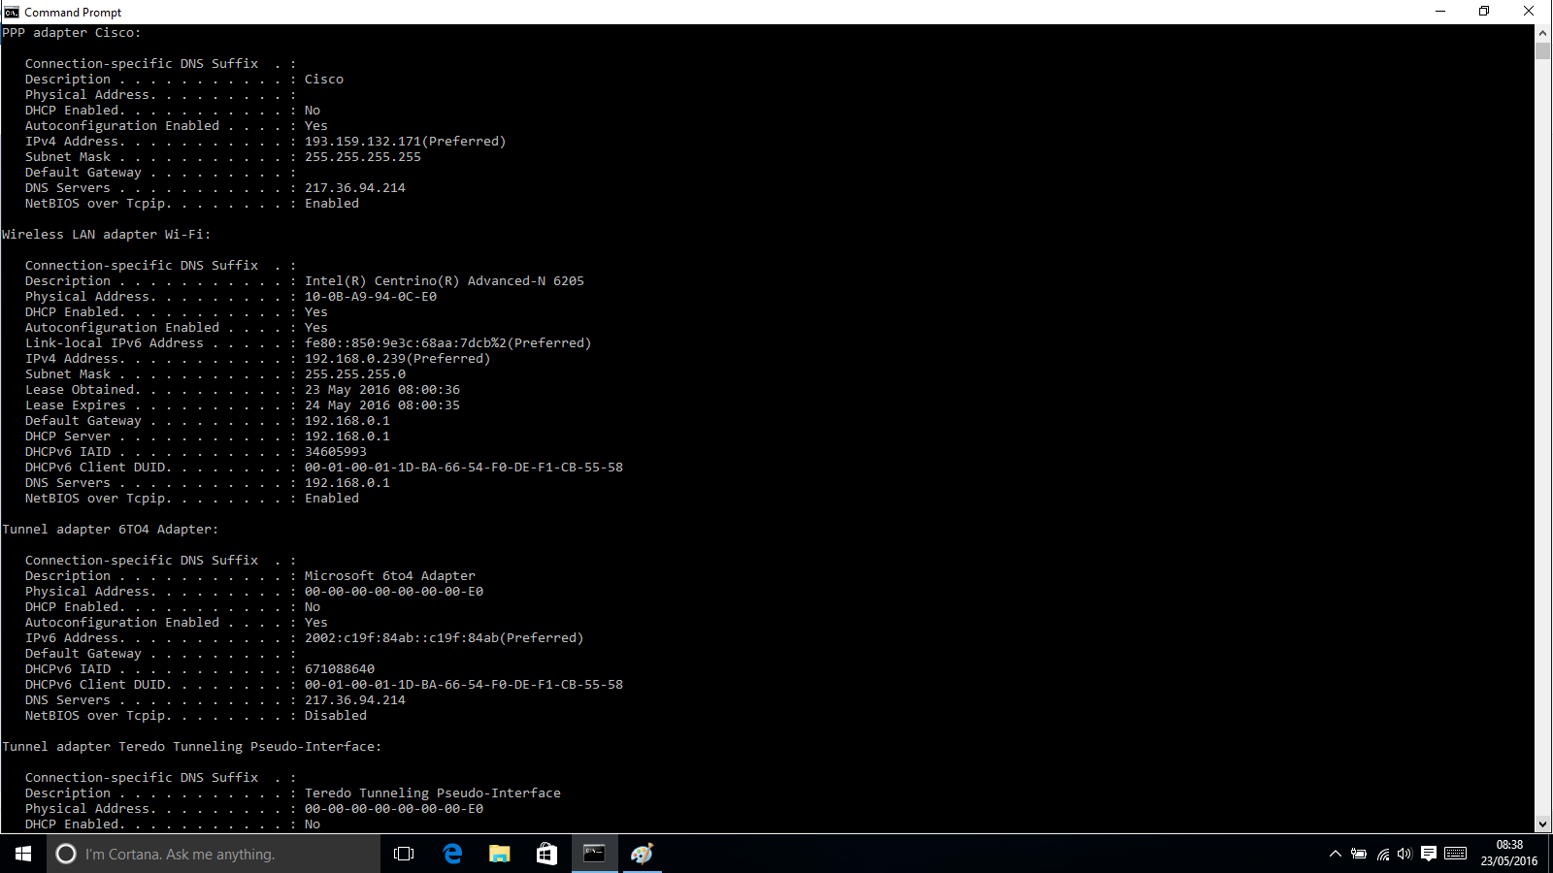Click the IPv4 address 193.159.132.171(Preferred)
1553x873 pixels.
pos(406,142)
